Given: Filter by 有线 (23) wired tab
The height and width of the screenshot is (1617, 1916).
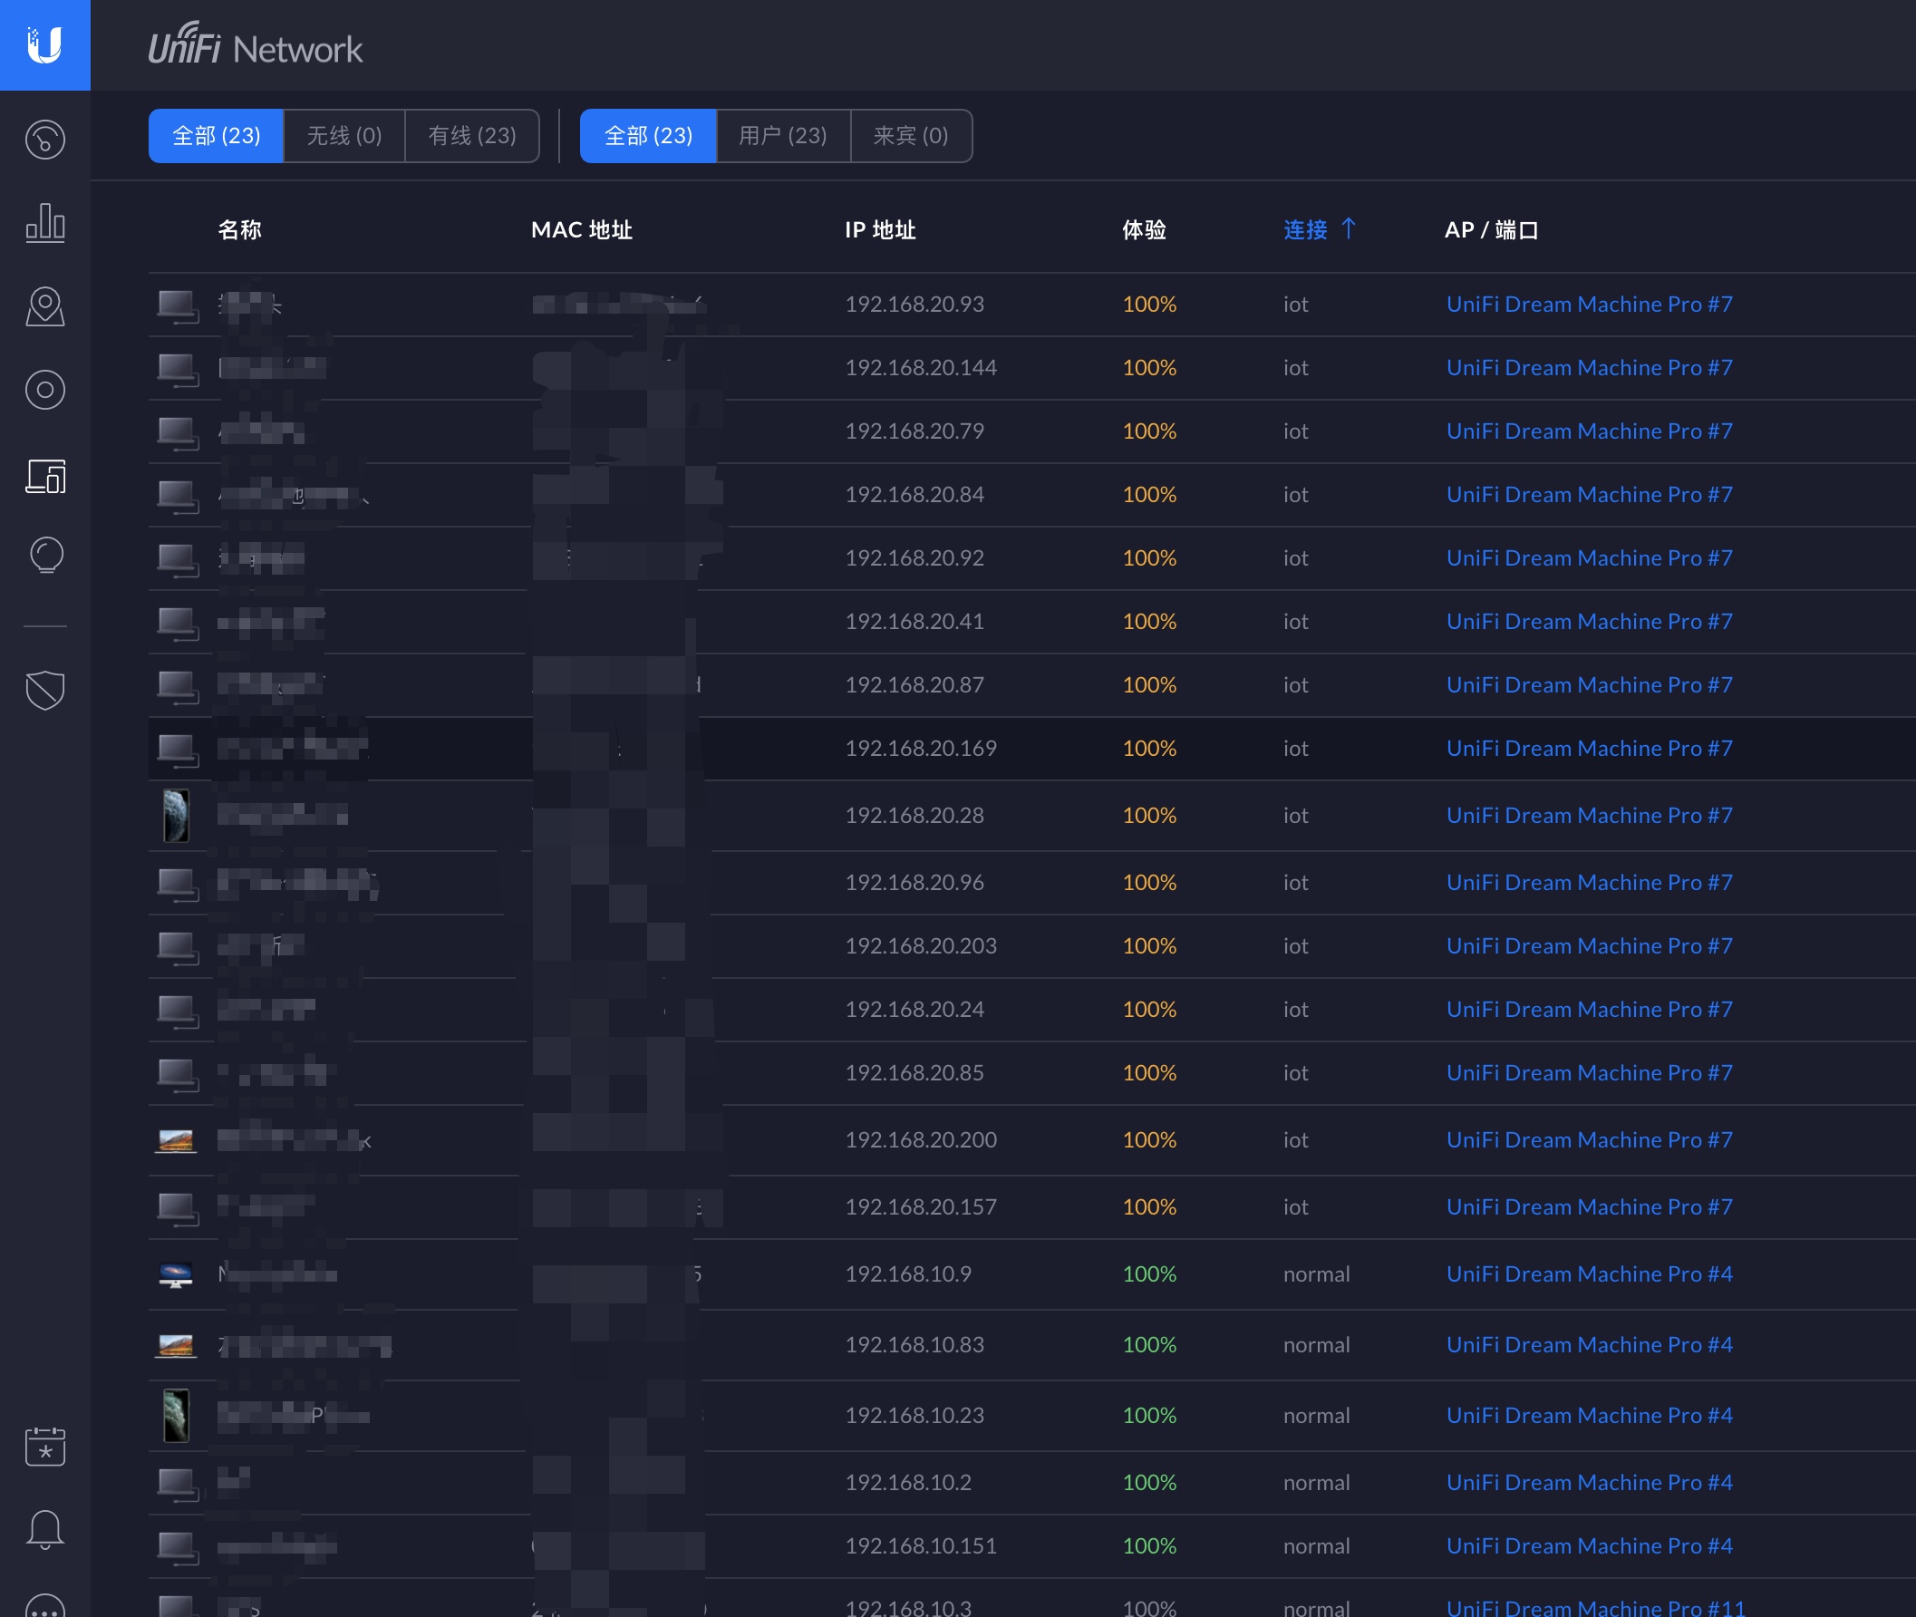Looking at the screenshot, I should click(472, 136).
